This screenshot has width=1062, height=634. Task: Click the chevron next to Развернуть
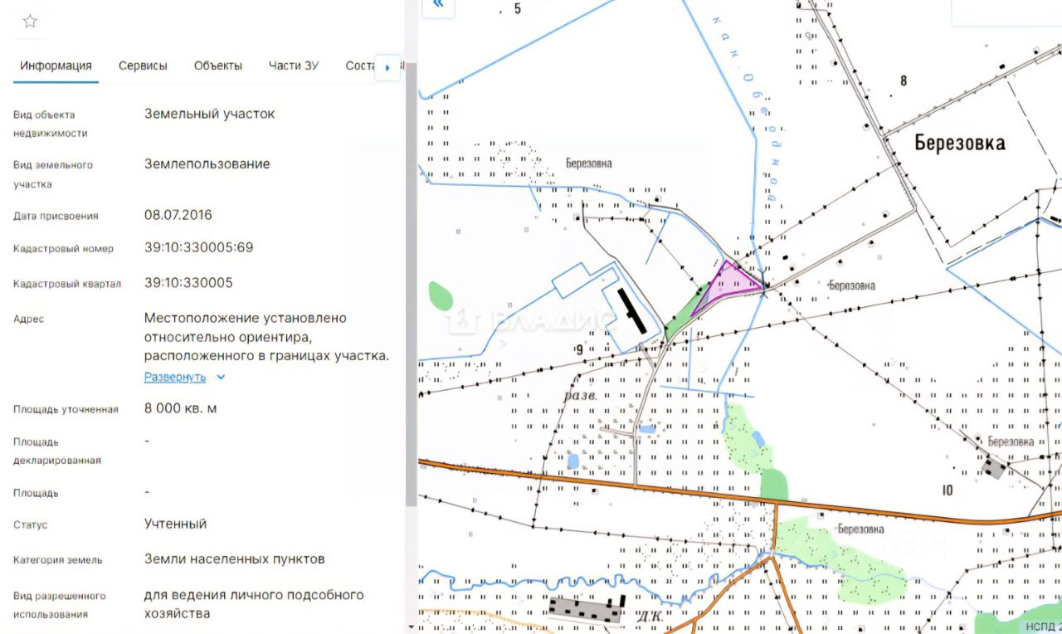(221, 377)
